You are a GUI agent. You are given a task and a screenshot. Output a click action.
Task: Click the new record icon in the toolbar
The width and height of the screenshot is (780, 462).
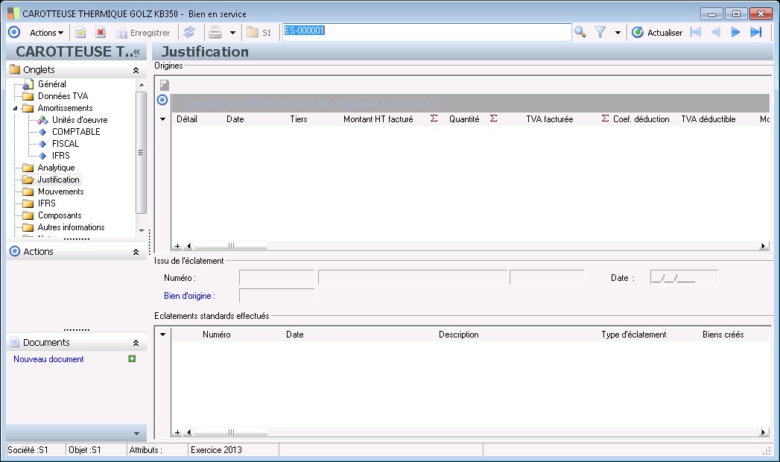click(x=80, y=33)
